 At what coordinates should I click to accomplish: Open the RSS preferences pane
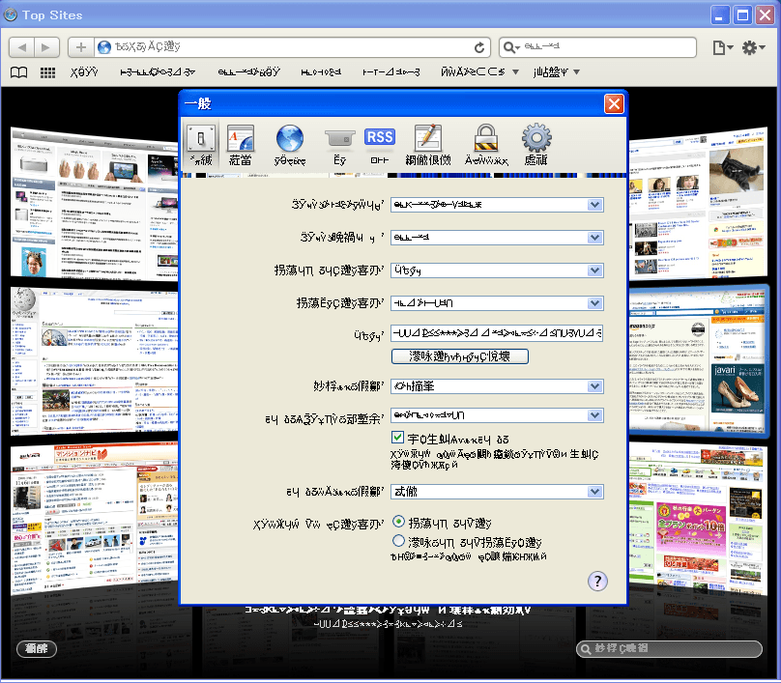pyautogui.click(x=380, y=145)
